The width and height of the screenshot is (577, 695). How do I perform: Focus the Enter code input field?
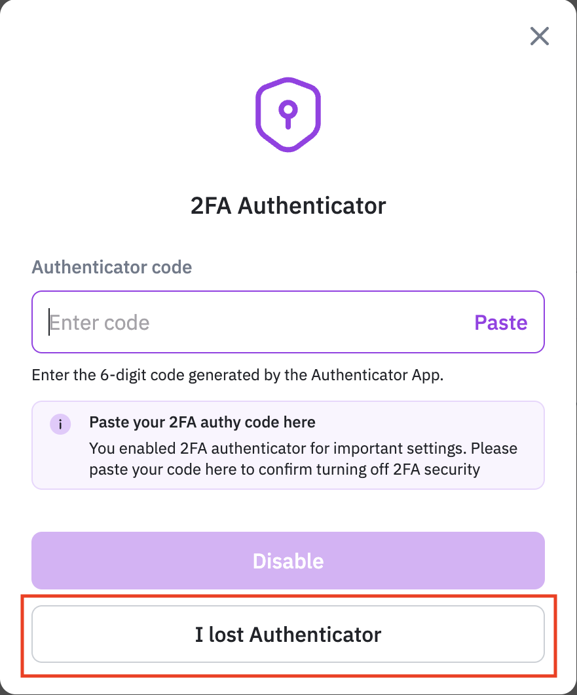pyautogui.click(x=255, y=323)
